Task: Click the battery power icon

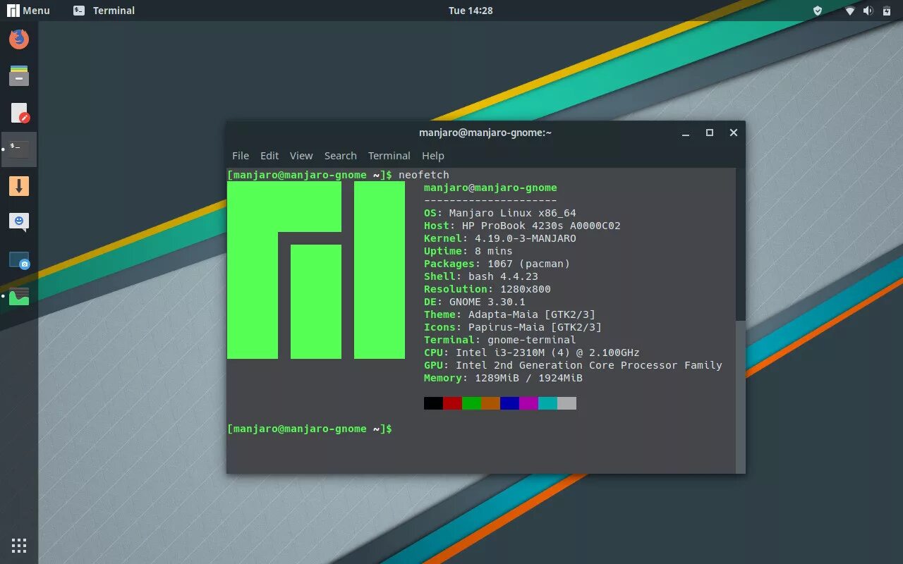Action: click(885, 11)
